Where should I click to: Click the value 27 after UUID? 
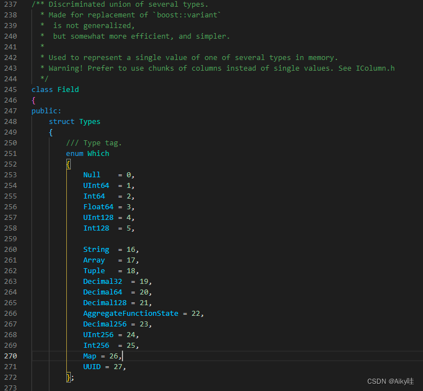(118, 367)
